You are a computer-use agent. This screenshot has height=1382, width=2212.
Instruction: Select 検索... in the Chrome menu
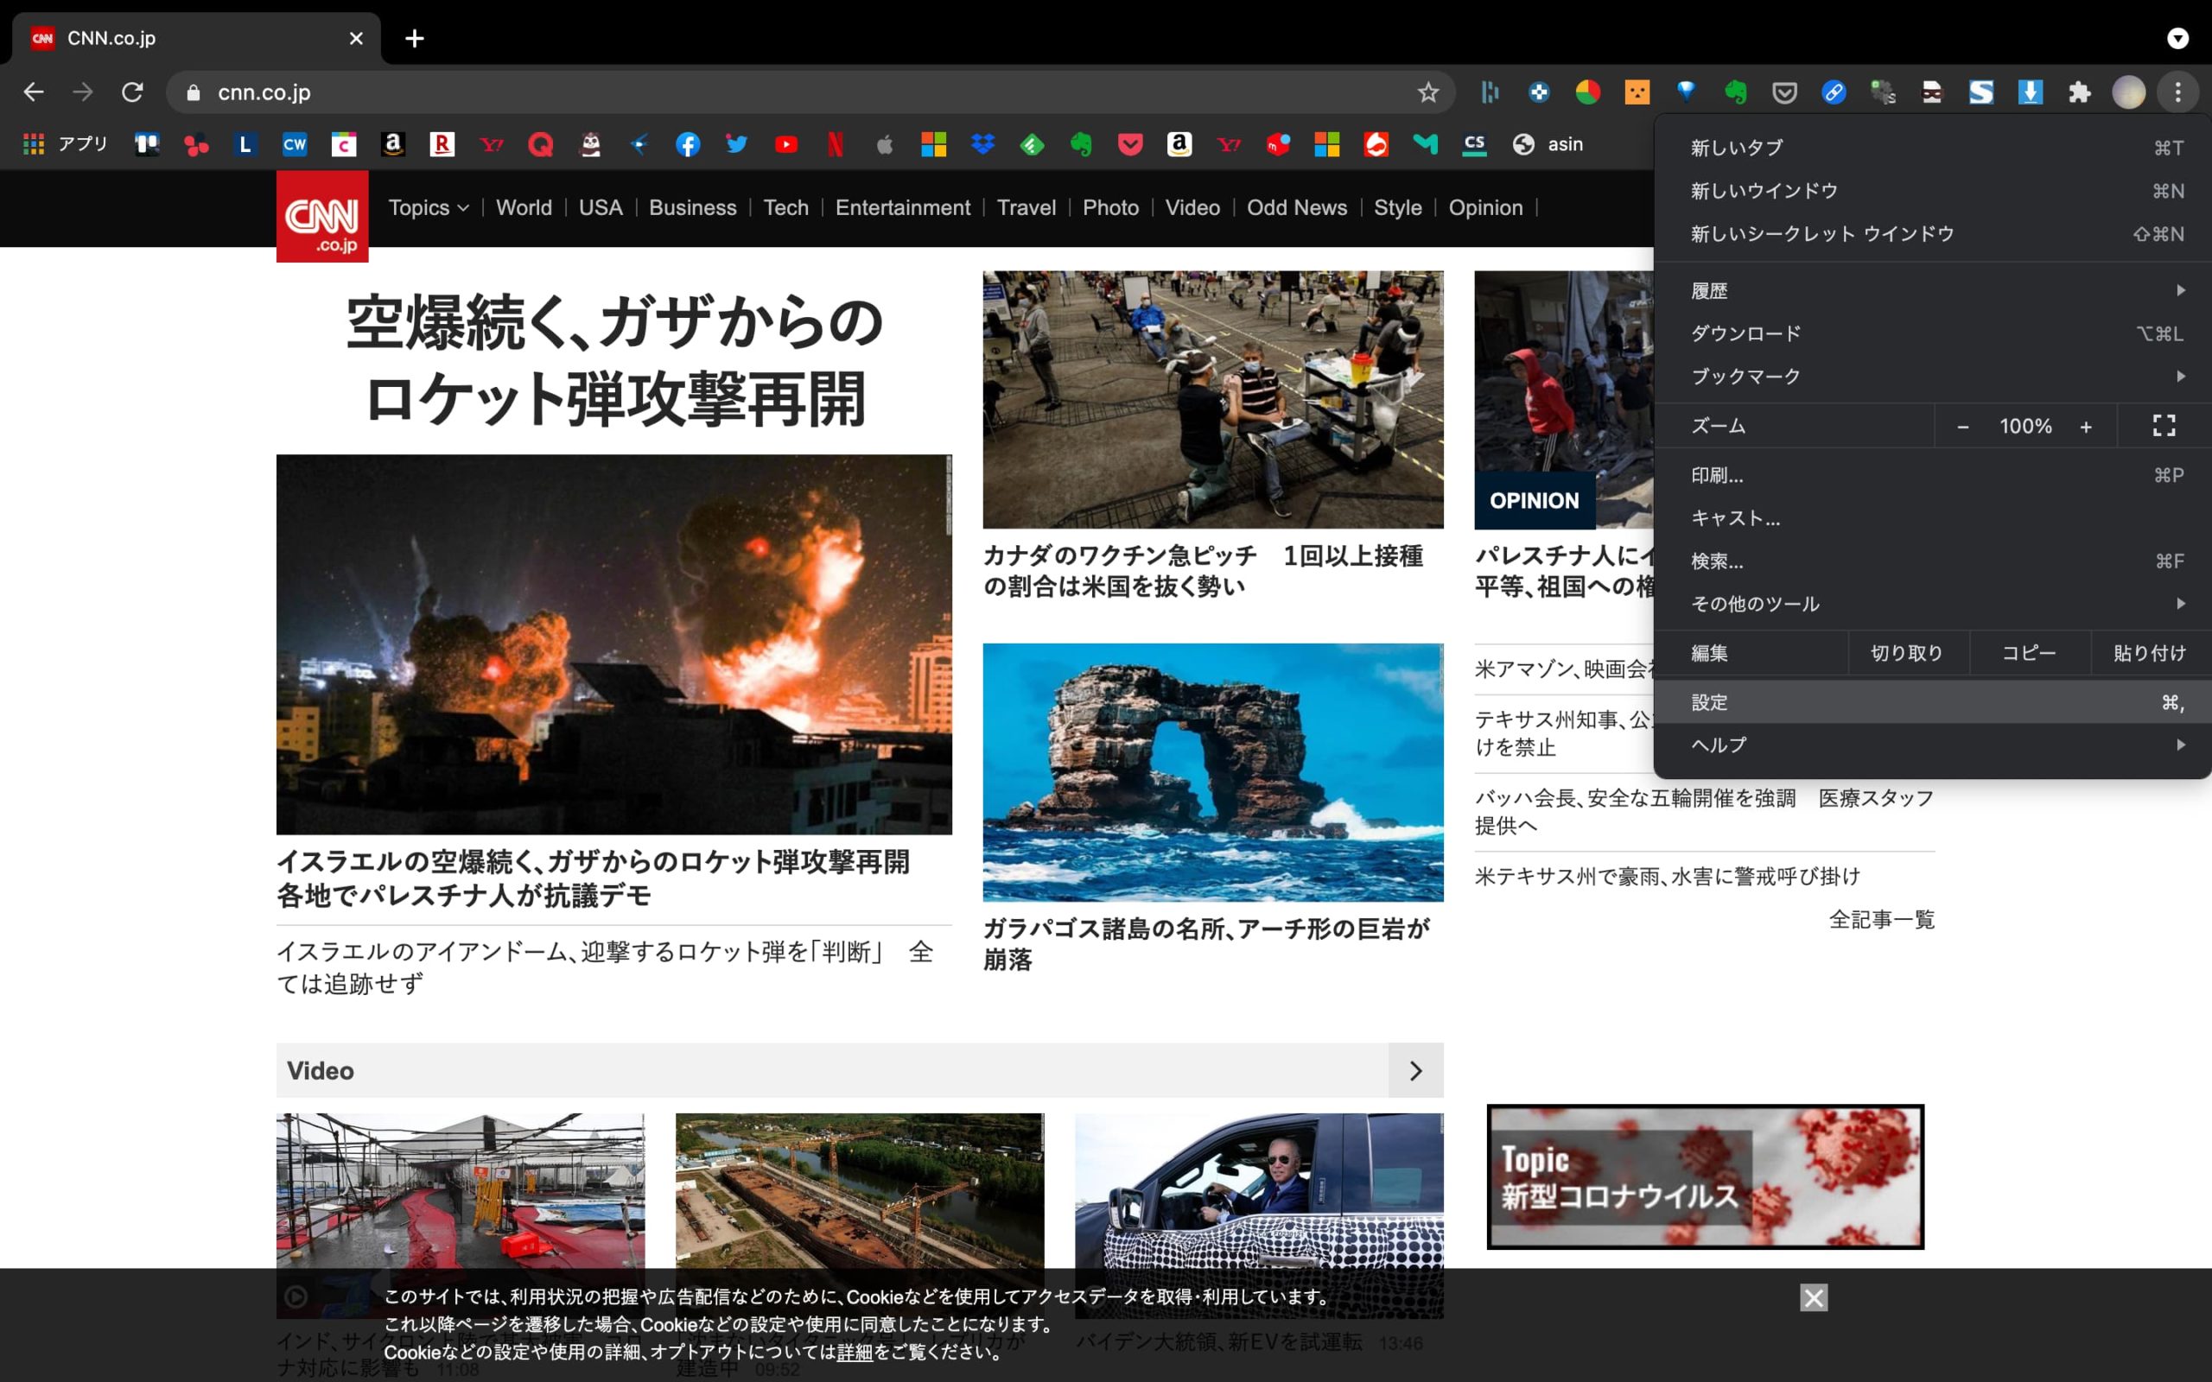click(x=1932, y=561)
